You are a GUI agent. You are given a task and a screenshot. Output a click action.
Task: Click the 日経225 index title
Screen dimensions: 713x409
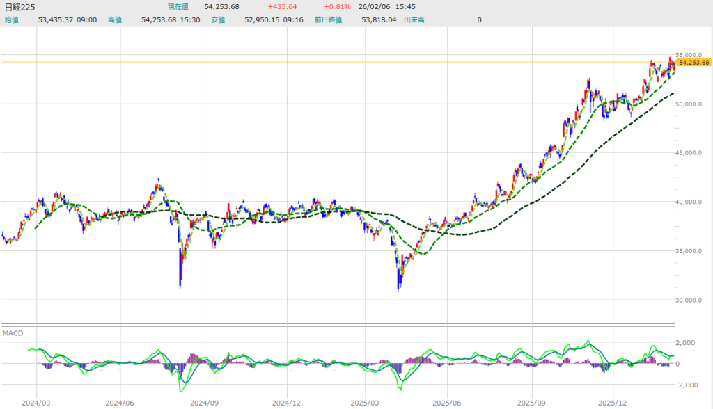[21, 7]
